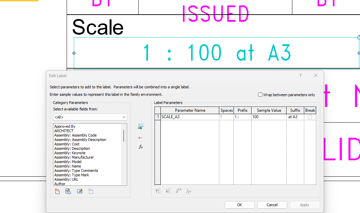The height and width of the screenshot is (213, 360).
Task: Click the Suffix cell at A3
Action: pyautogui.click(x=295, y=117)
